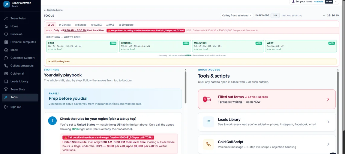Image resolution: width=345 pixels, height=154 pixels.
Task: Click the IRELAND (DUBLIN) label
Action: pyautogui.click(x=292, y=16)
